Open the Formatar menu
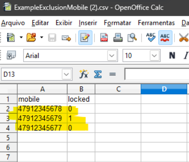189x162 pixels. (x=117, y=23)
